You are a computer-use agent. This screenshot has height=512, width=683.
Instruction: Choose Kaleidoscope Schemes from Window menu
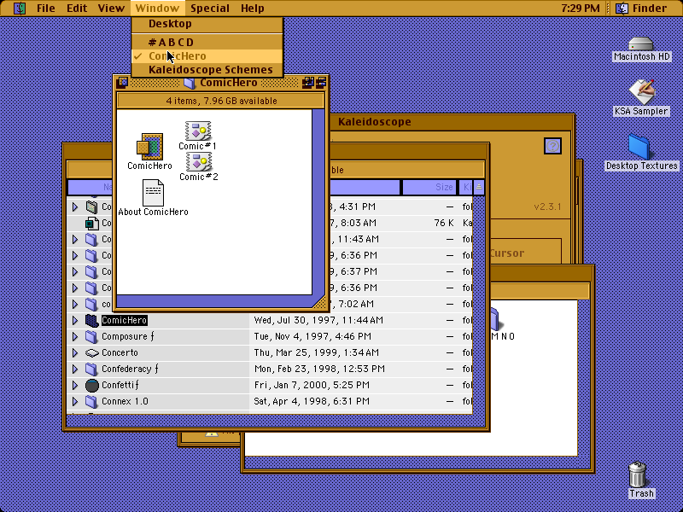click(x=207, y=70)
